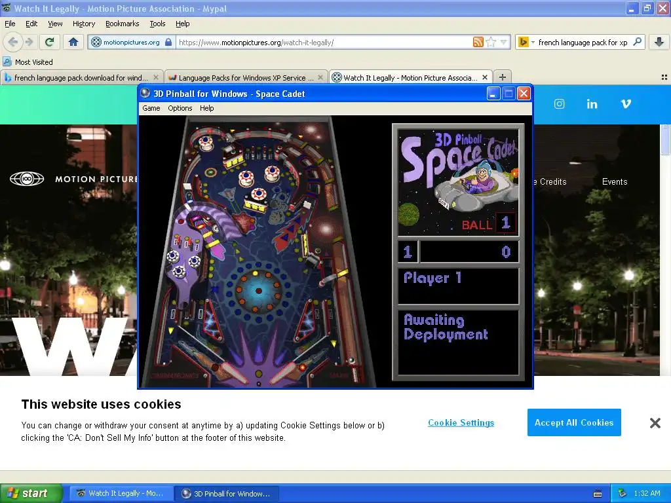Screen dimensions: 671x503
Task: Click the padlock icon in address bar
Action: (168, 42)
